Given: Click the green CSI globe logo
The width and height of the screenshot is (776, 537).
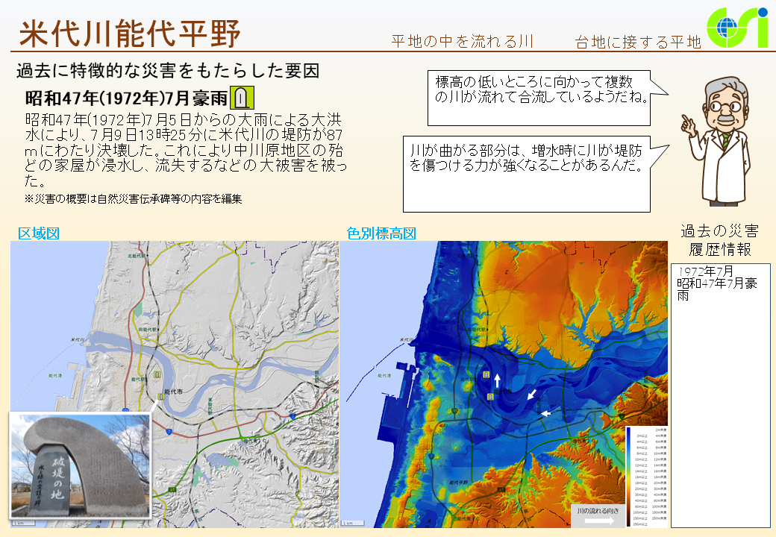Looking at the screenshot, I should click(x=737, y=27).
